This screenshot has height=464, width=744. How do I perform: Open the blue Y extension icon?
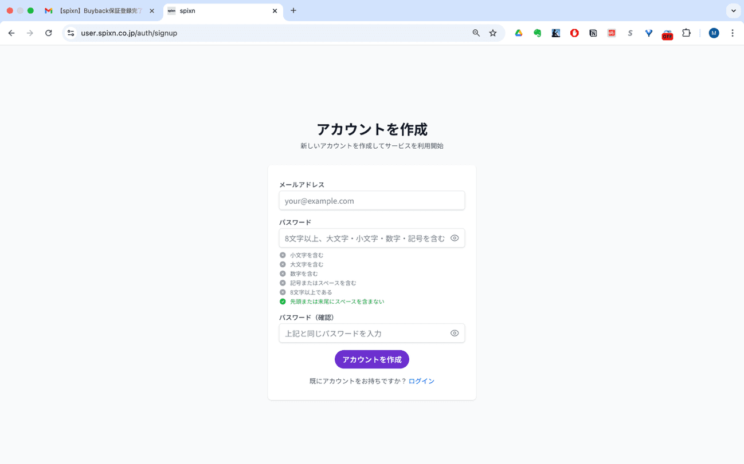tap(649, 33)
